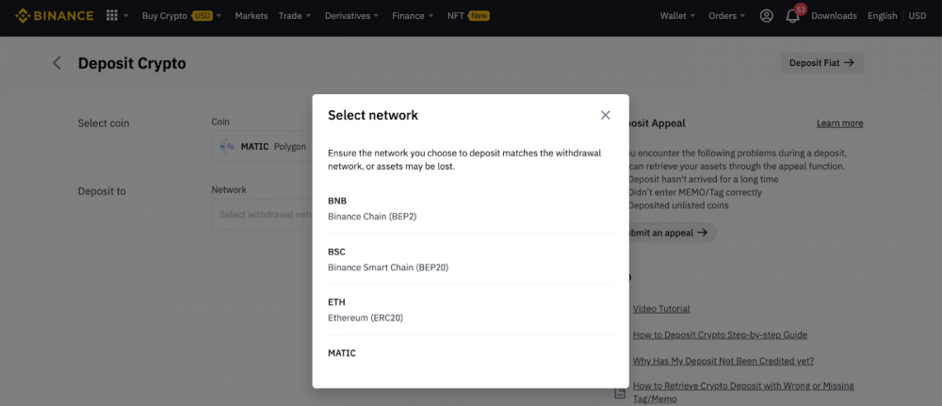The image size is (942, 406).
Task: Click the MATIC coin icon
Action: pos(227,147)
